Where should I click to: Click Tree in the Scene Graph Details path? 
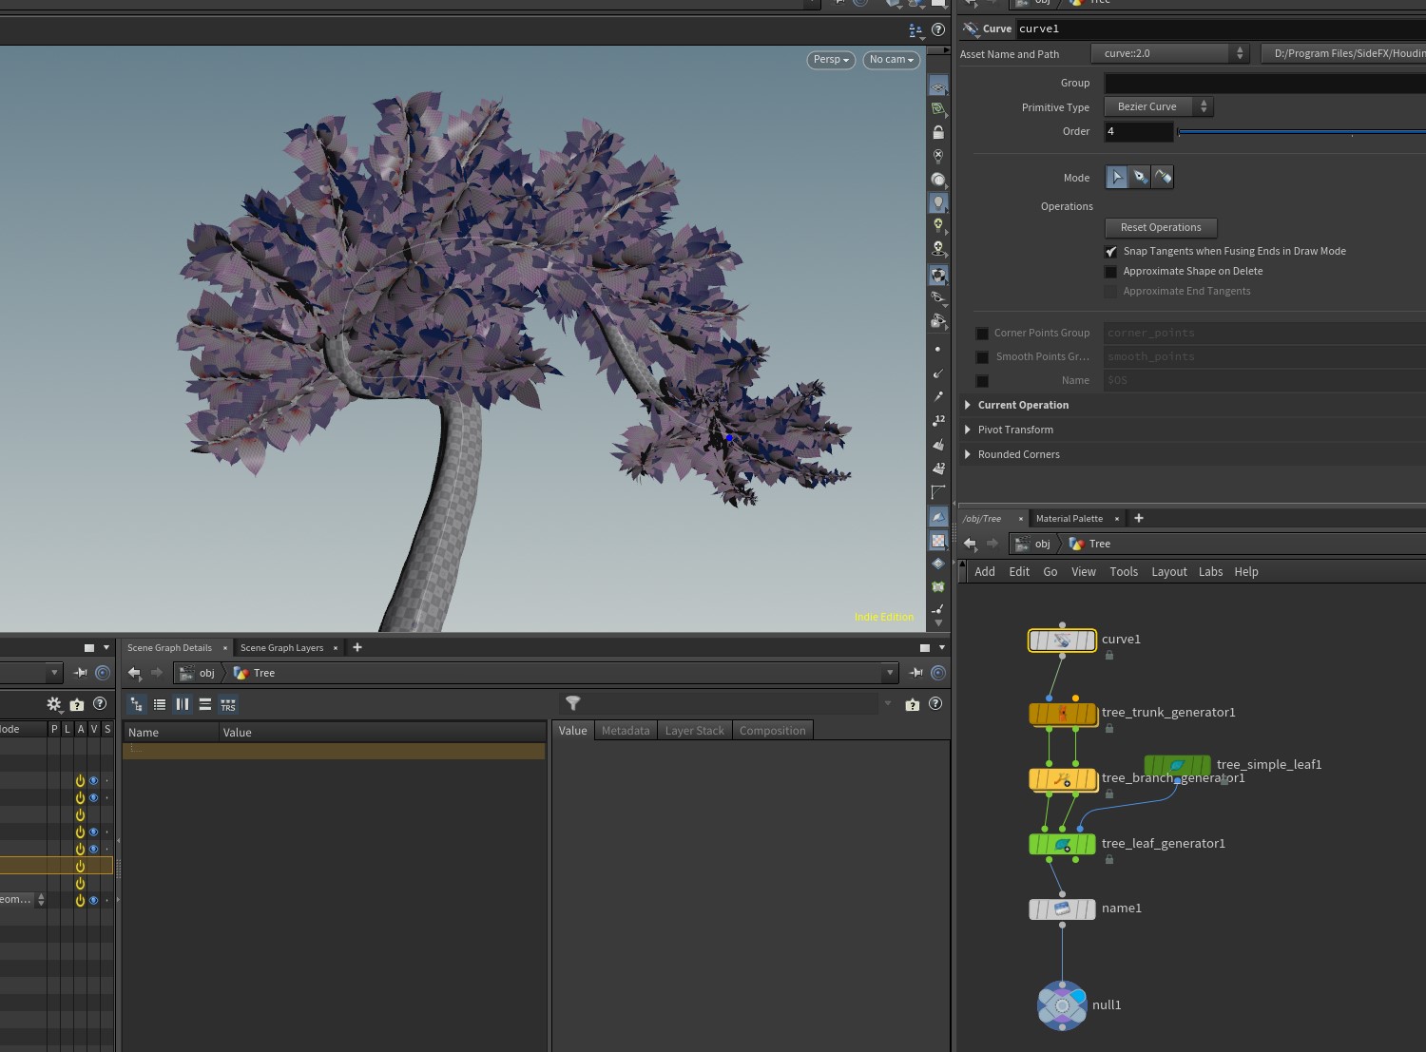264,673
